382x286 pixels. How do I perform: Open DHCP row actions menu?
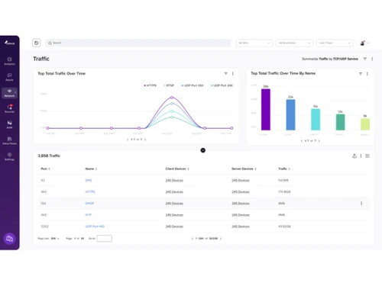point(361,203)
